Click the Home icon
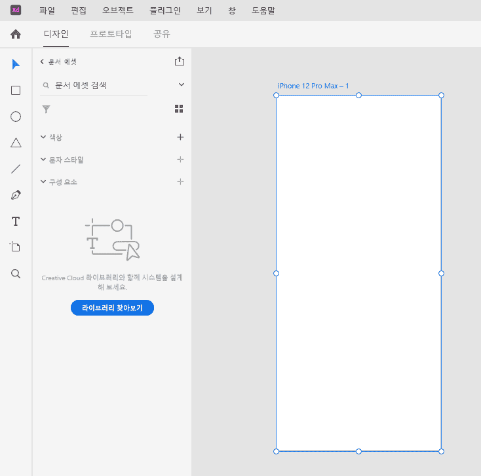Image resolution: width=481 pixels, height=476 pixels. click(x=16, y=34)
